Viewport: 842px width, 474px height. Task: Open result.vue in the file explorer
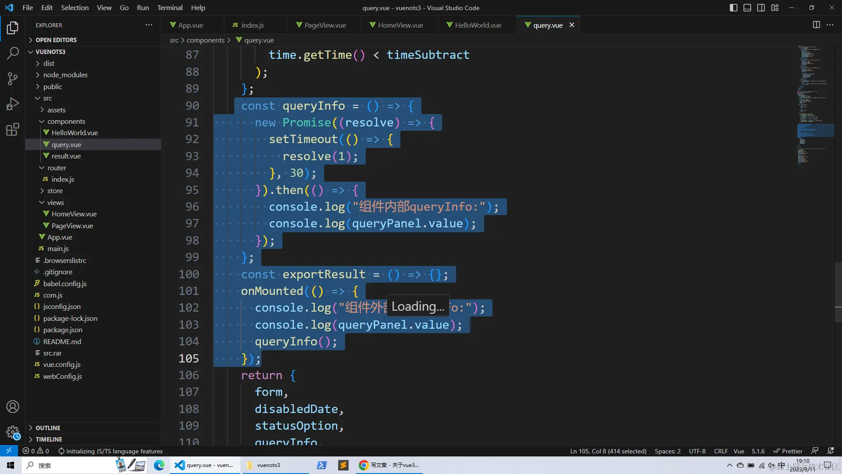click(x=66, y=156)
